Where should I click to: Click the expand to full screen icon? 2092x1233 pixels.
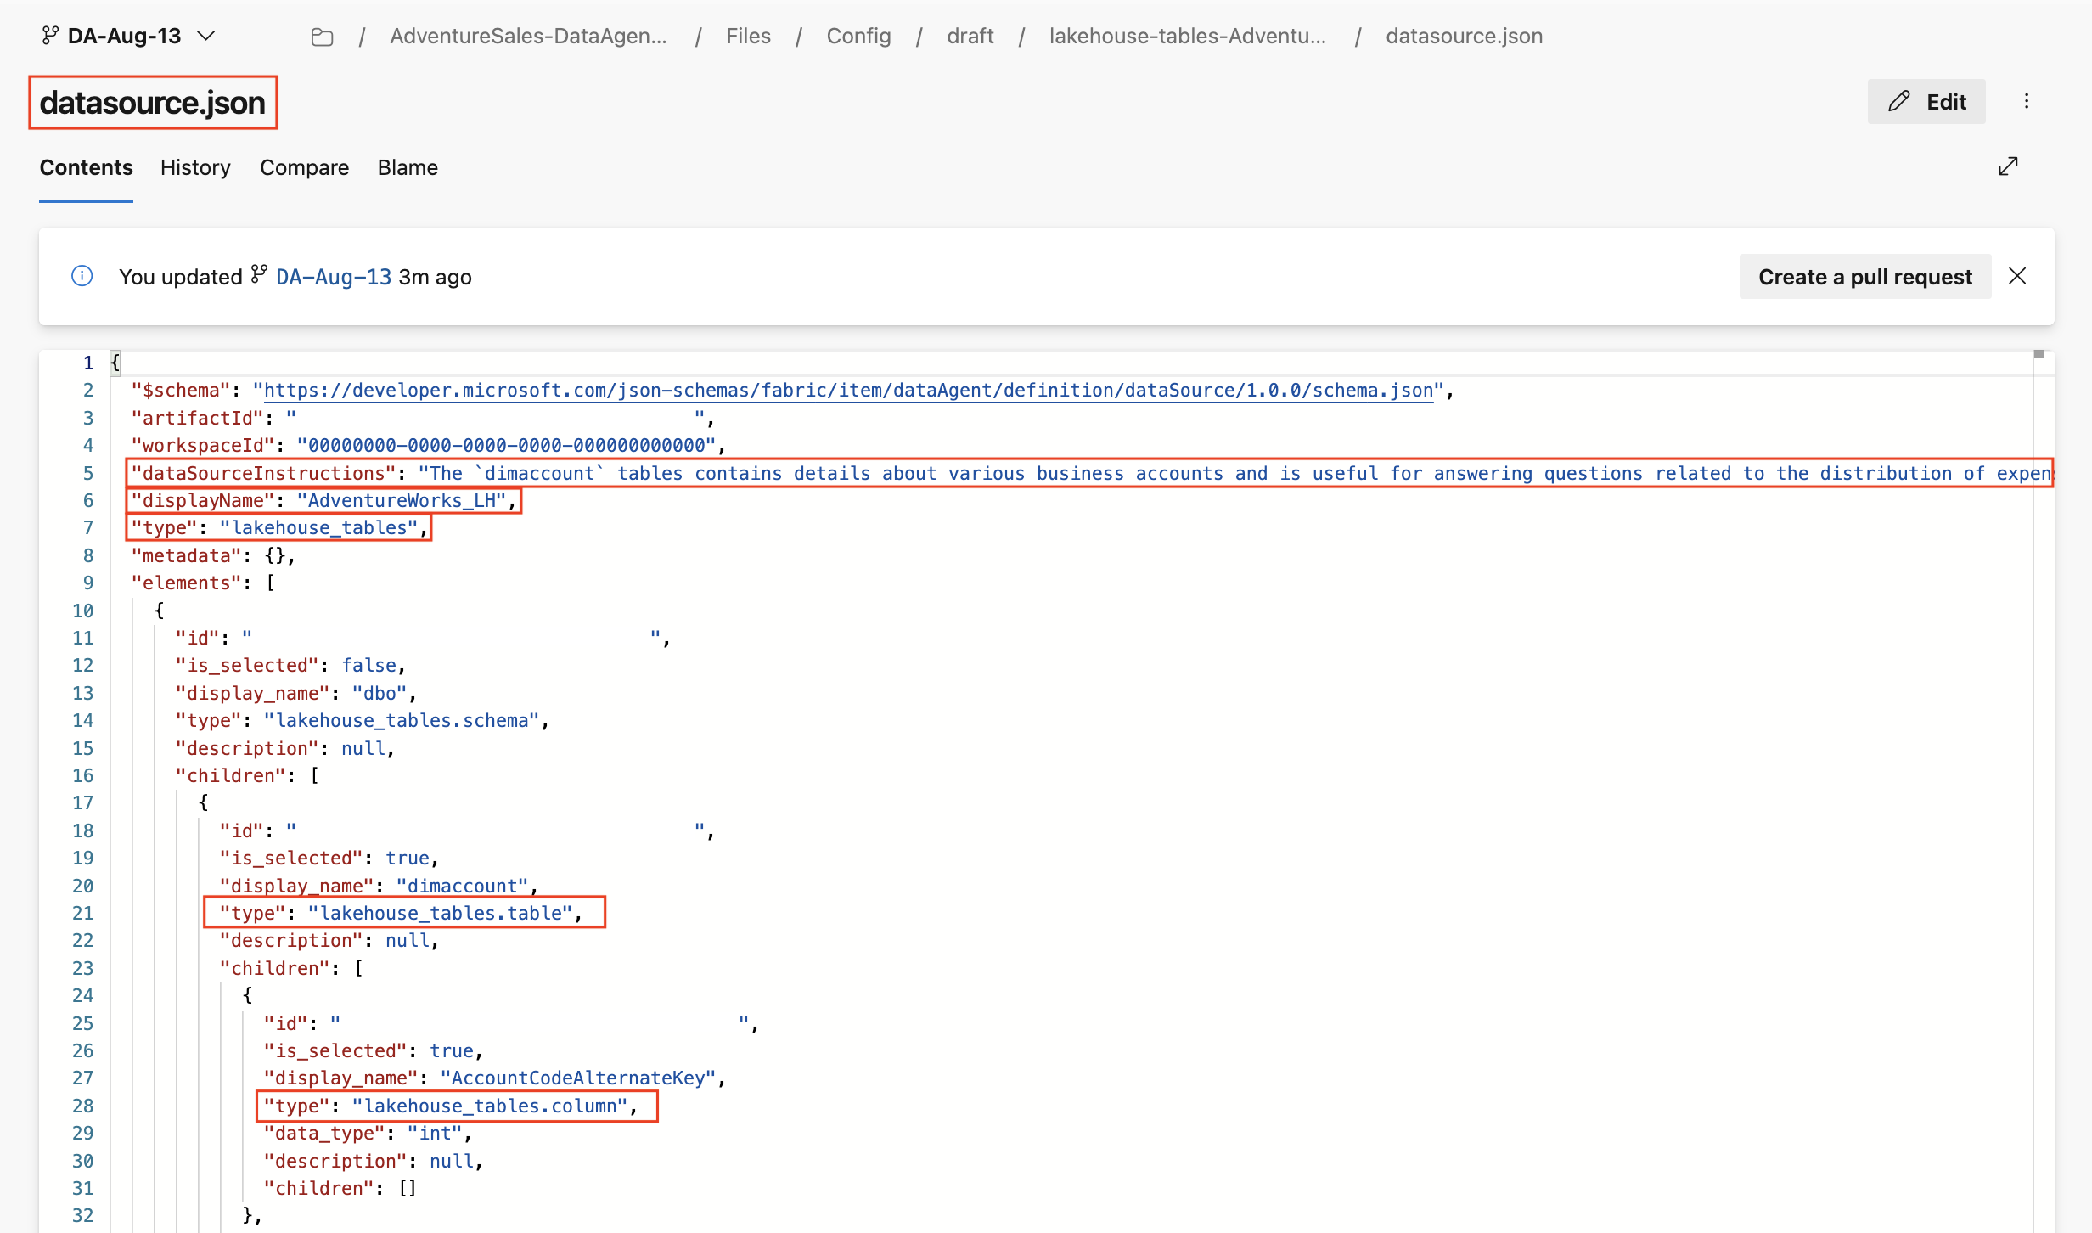coord(2008,166)
